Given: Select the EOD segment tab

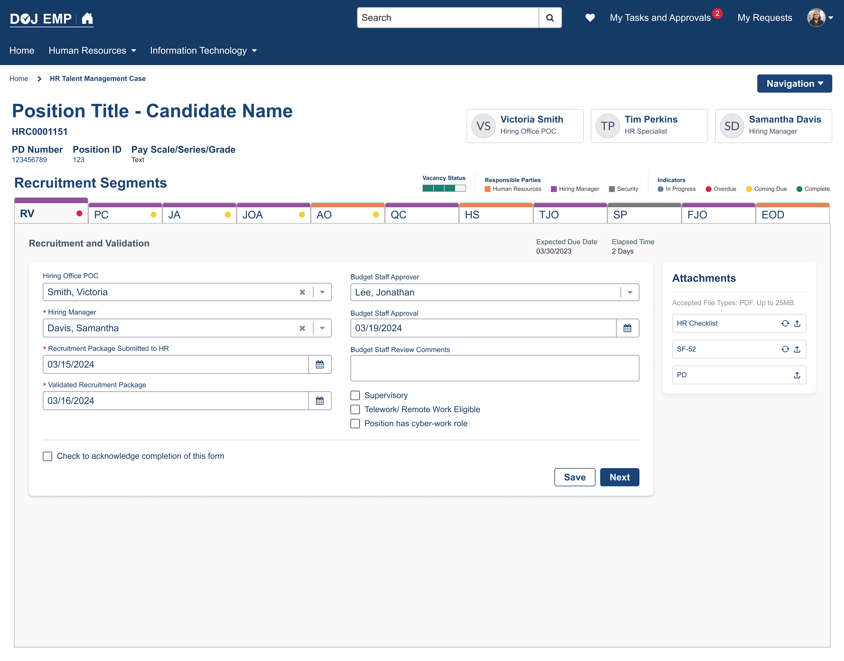Looking at the screenshot, I should 793,214.
